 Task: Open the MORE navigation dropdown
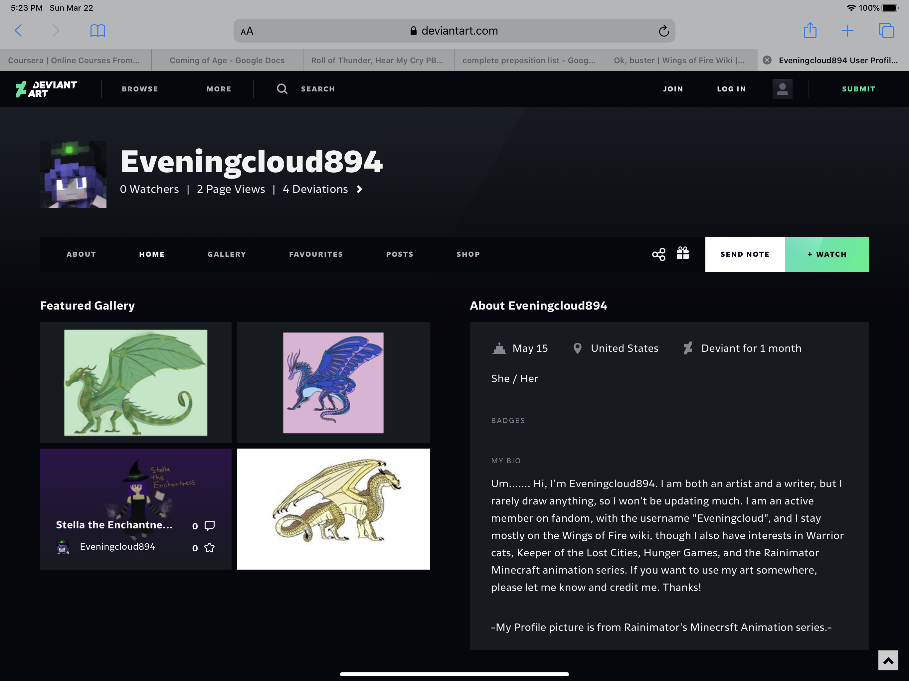point(219,89)
